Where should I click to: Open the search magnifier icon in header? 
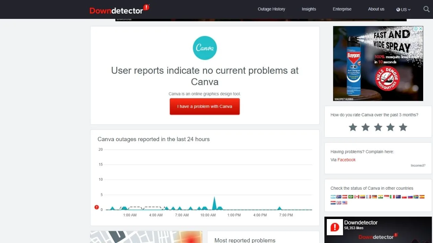coord(427,9)
